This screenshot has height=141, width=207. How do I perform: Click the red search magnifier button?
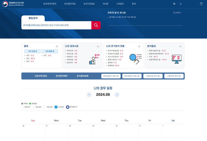click(x=96, y=25)
